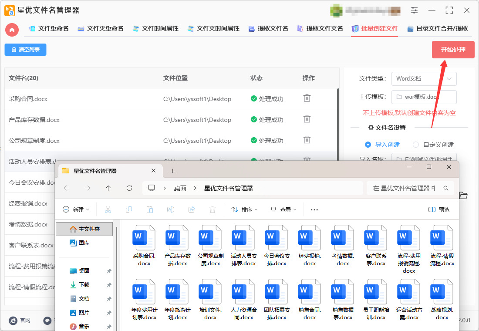
Task: Go forward in the Explorer window
Action: pyautogui.click(x=88, y=188)
